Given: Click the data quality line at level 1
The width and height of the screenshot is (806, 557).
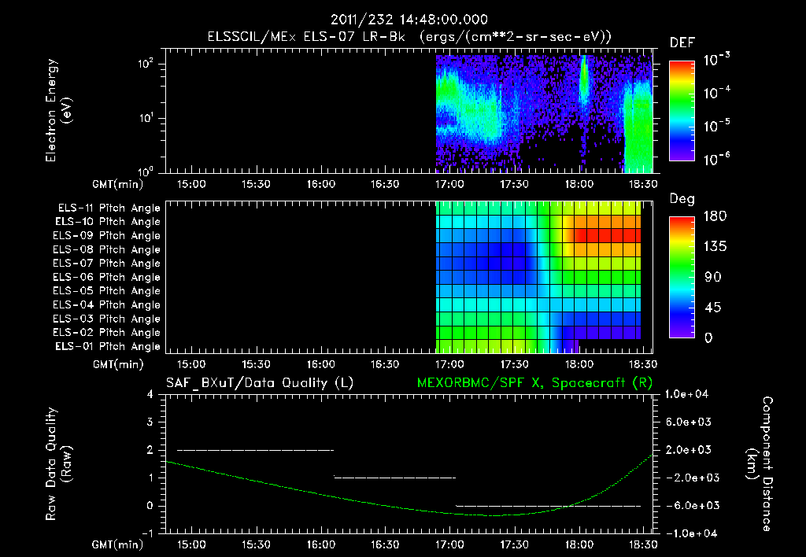Looking at the screenshot, I should (395, 478).
